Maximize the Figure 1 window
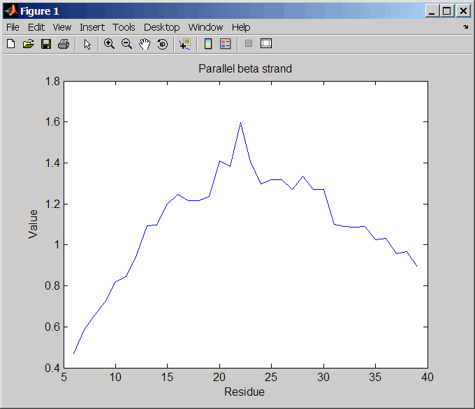The height and width of the screenshot is (409, 475). [x=447, y=11]
